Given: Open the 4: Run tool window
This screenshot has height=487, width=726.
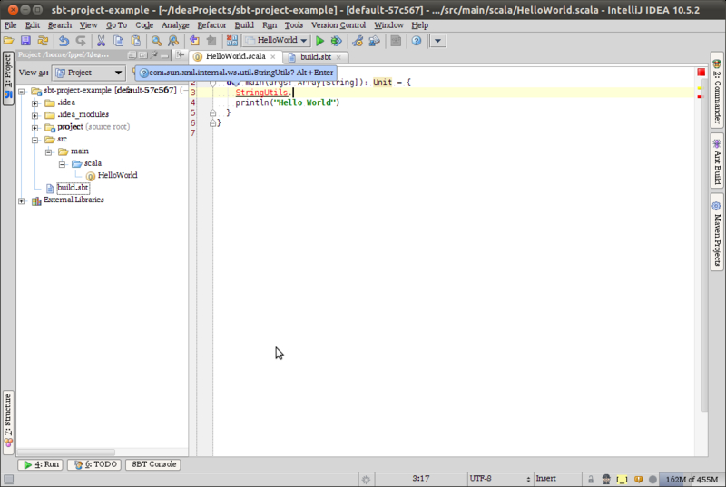Looking at the screenshot, I should coord(41,464).
